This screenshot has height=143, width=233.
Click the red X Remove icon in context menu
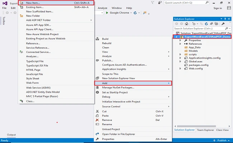click(x=98, y=120)
